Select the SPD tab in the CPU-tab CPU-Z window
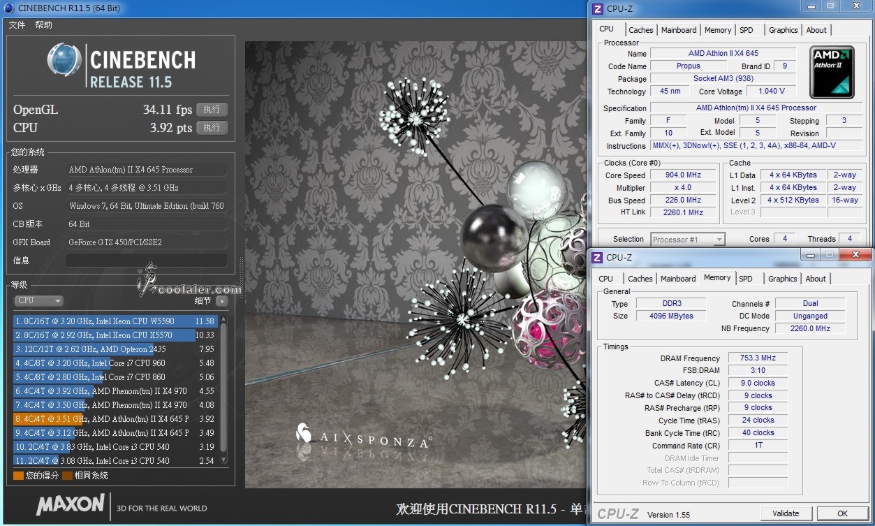The image size is (875, 526). tap(747, 30)
